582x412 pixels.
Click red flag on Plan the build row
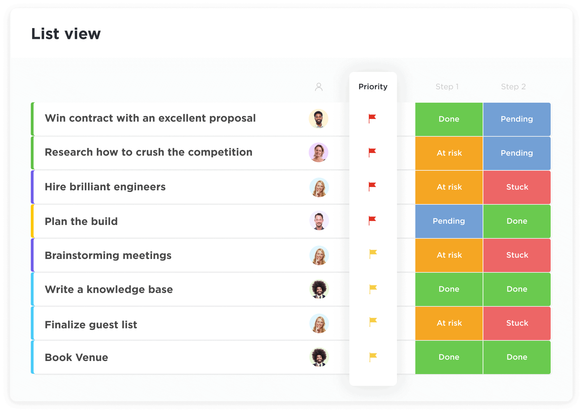(x=372, y=221)
